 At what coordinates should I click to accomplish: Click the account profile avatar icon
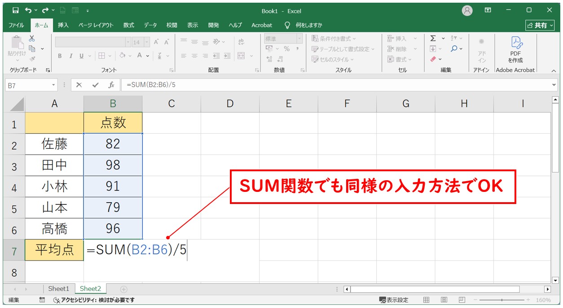(x=467, y=10)
